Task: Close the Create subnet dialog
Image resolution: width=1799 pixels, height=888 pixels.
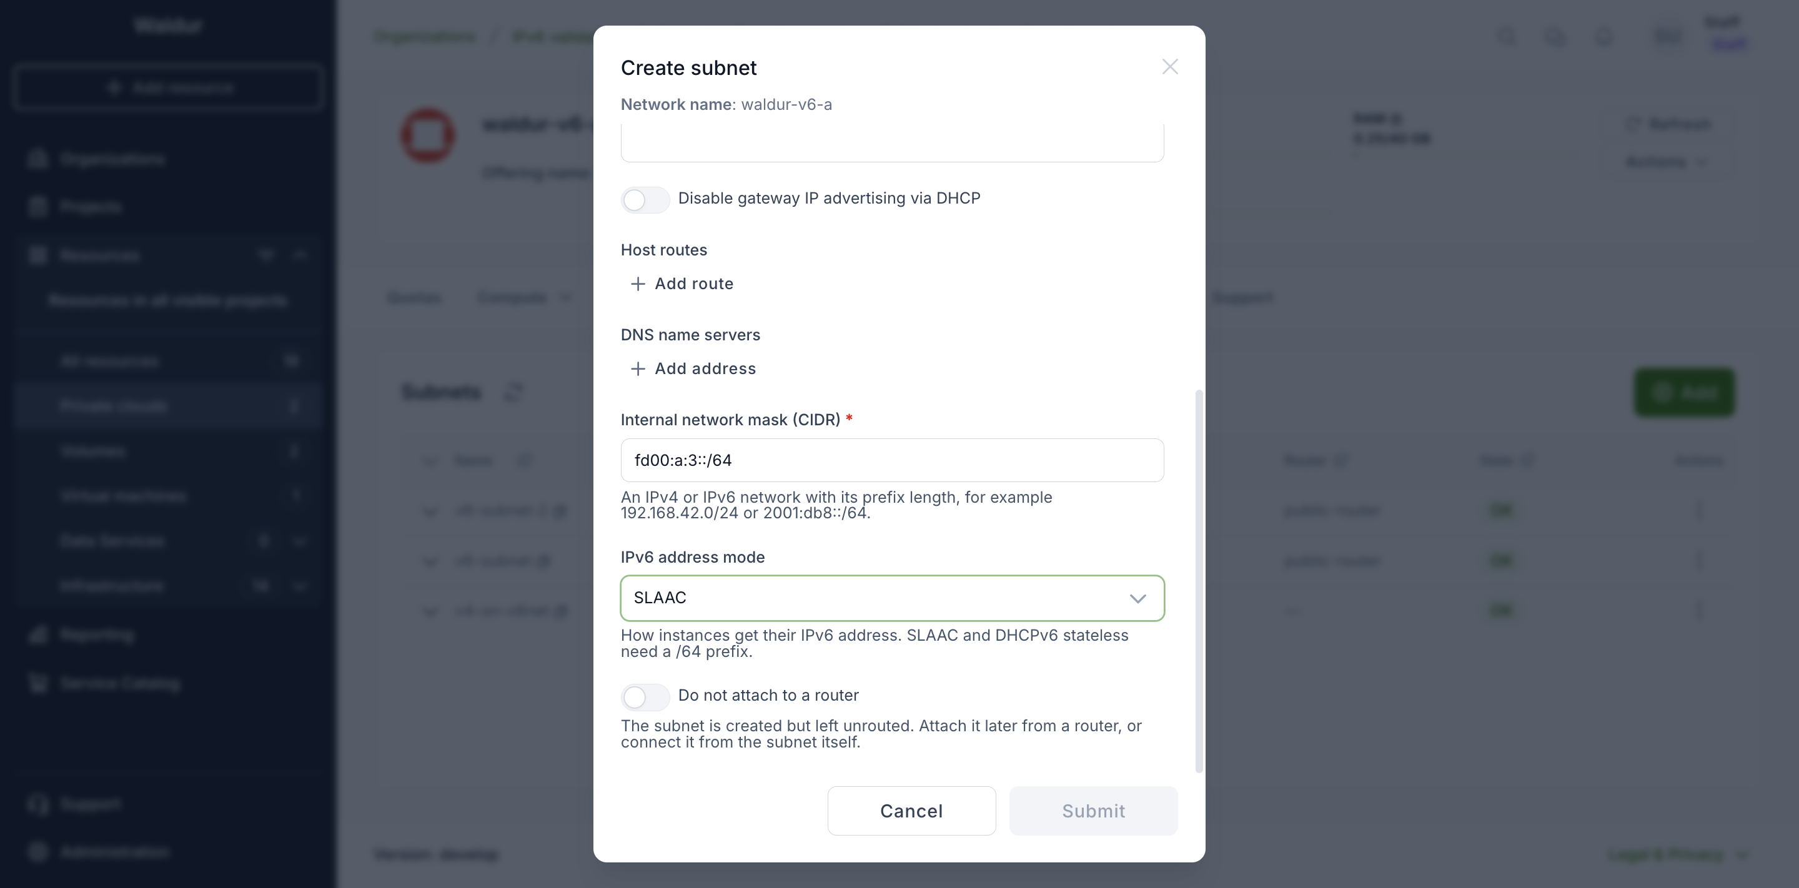Action: [x=1170, y=67]
